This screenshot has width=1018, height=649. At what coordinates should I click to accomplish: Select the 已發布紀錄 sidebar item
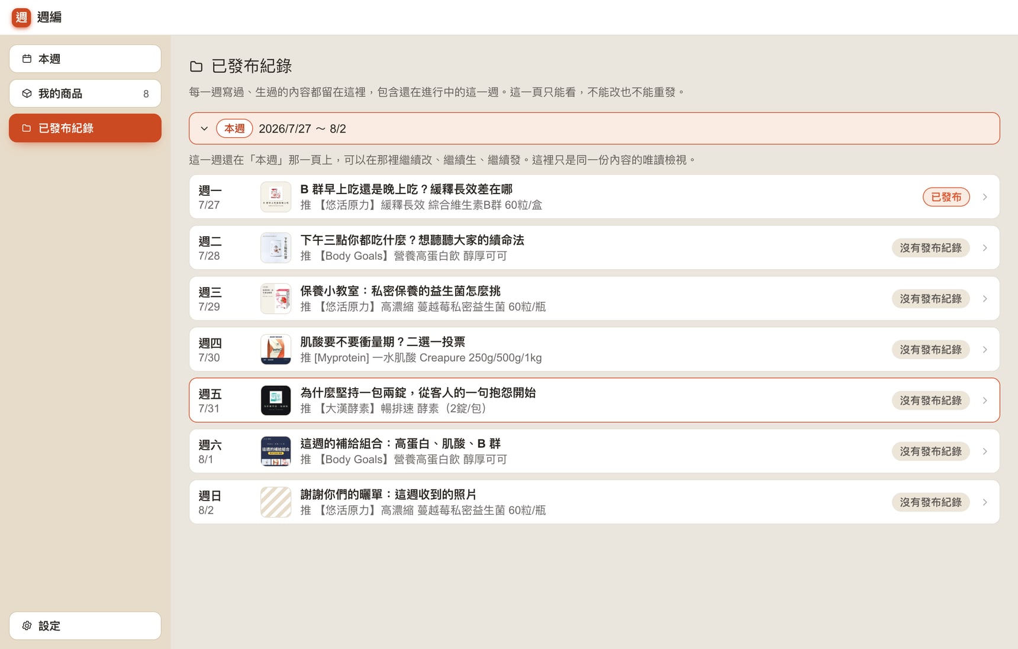pos(85,128)
